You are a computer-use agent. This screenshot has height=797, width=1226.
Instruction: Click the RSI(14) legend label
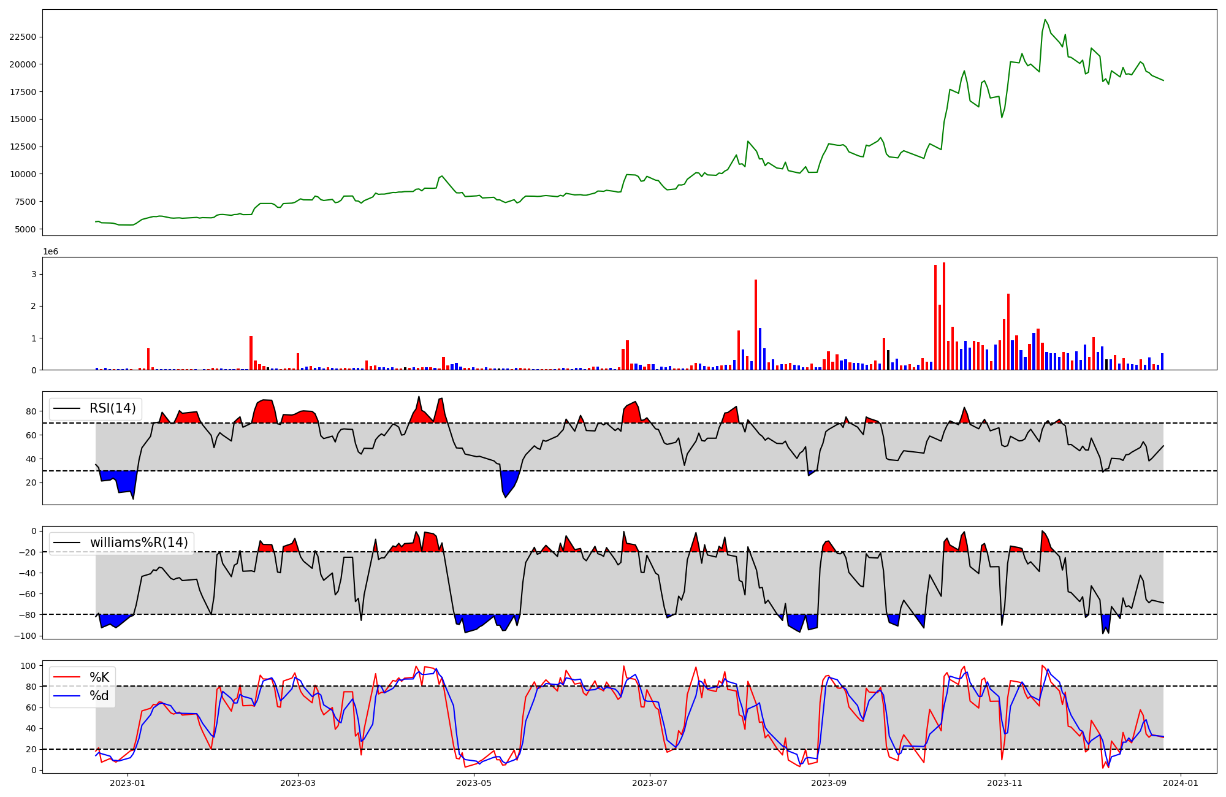[x=113, y=408]
